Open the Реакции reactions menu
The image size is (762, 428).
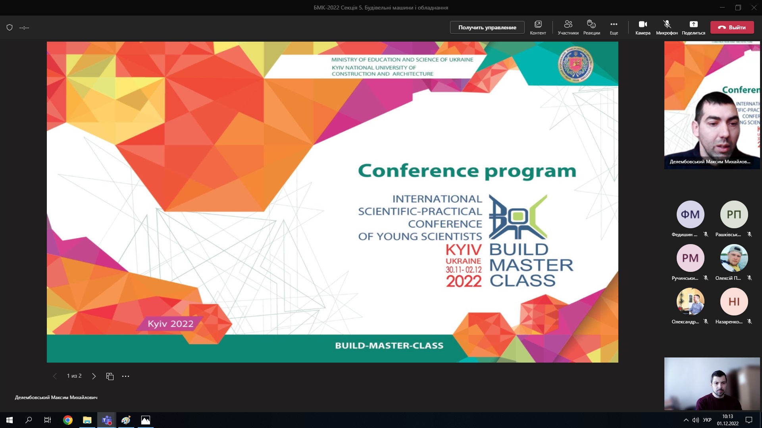click(591, 27)
